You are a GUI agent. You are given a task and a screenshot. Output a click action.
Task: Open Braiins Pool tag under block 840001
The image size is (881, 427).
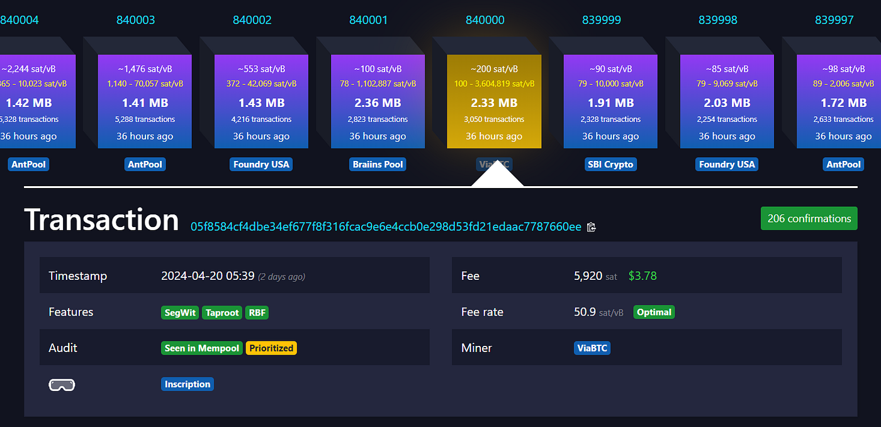pos(378,164)
